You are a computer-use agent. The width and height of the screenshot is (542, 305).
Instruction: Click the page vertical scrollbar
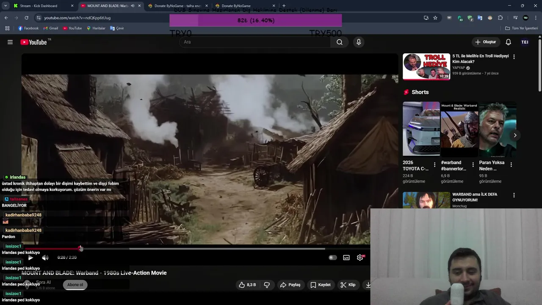[539, 66]
